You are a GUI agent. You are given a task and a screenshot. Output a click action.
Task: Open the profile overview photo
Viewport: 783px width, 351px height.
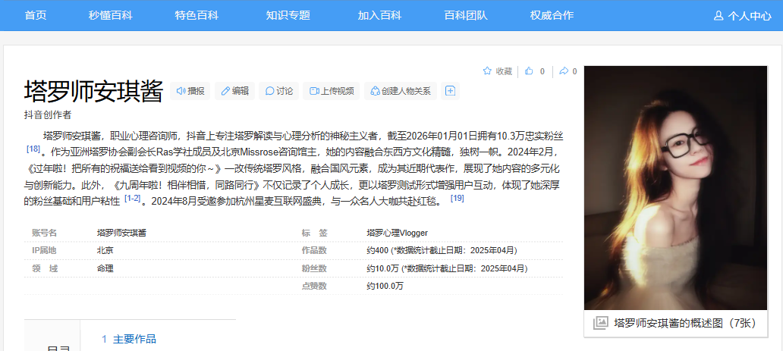pyautogui.click(x=675, y=187)
